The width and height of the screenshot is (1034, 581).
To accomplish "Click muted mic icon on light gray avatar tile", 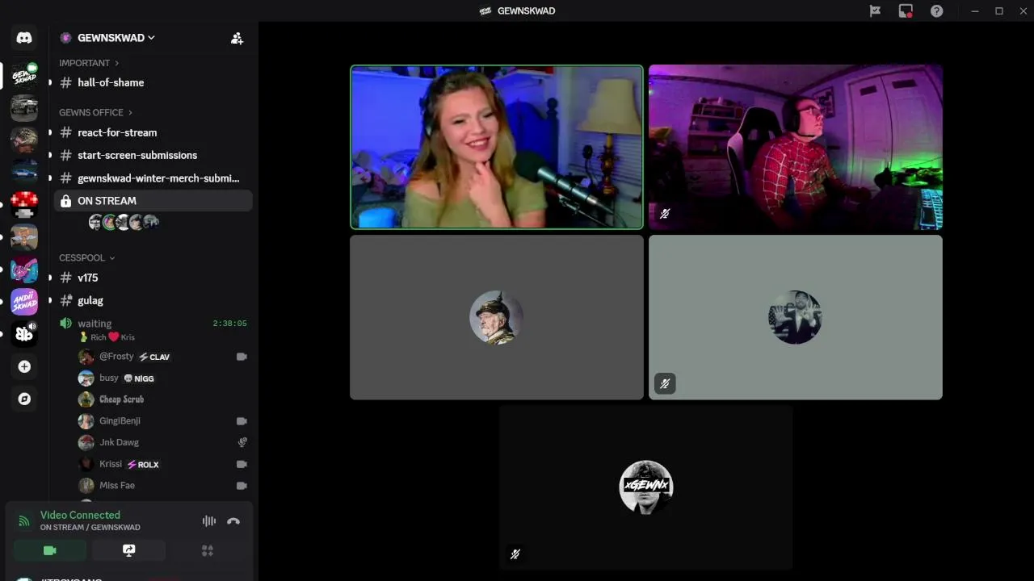I will [x=665, y=383].
